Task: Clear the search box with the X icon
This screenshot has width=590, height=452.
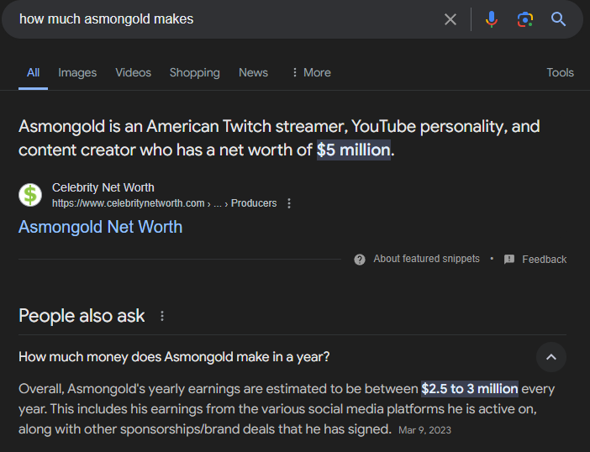Action: [x=450, y=19]
